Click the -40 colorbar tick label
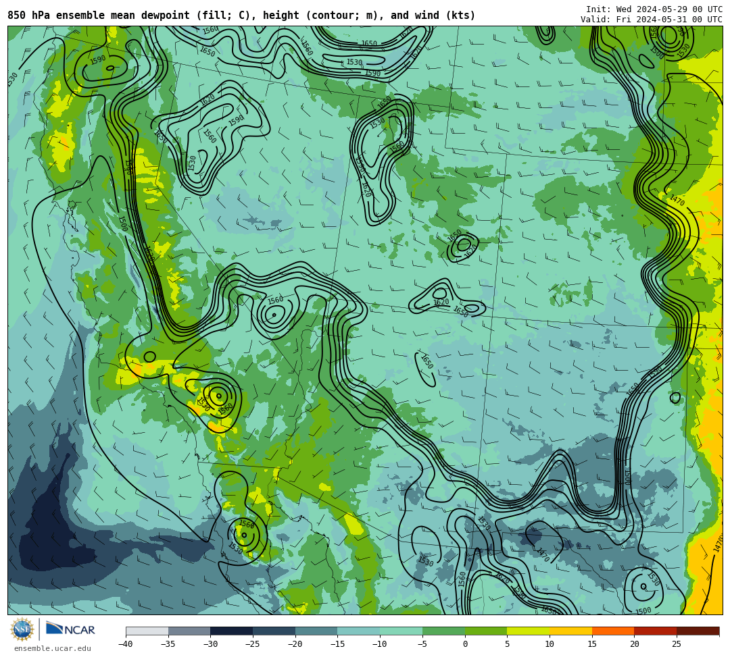This screenshot has width=730, height=657. (126, 644)
